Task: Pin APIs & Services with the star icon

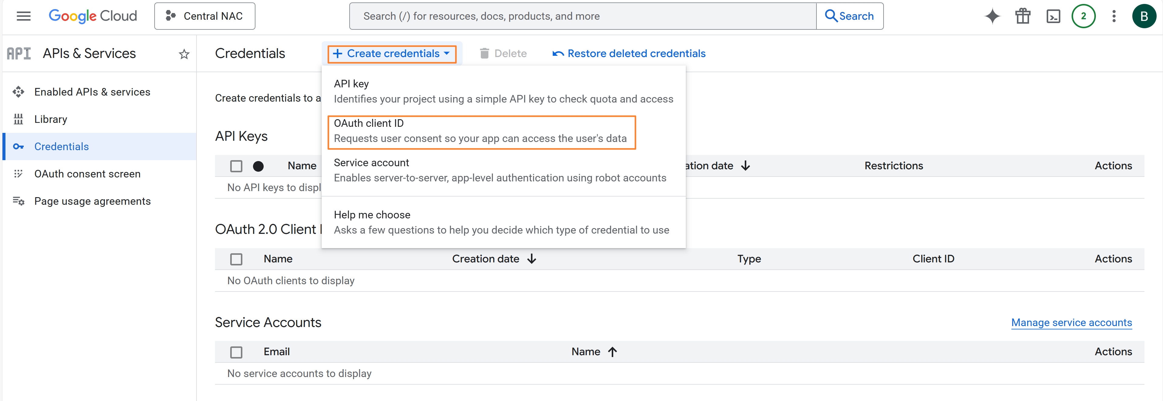Action: (184, 54)
